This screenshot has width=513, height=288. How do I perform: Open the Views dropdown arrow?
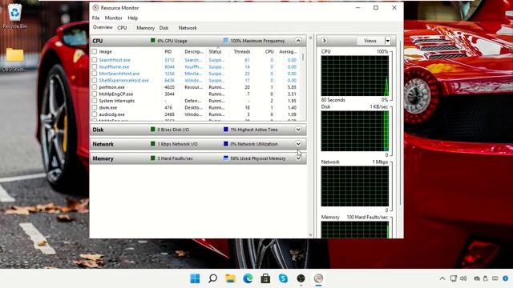388,41
